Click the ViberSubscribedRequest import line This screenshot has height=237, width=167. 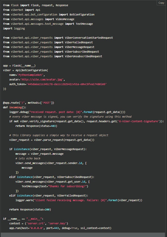51,52
